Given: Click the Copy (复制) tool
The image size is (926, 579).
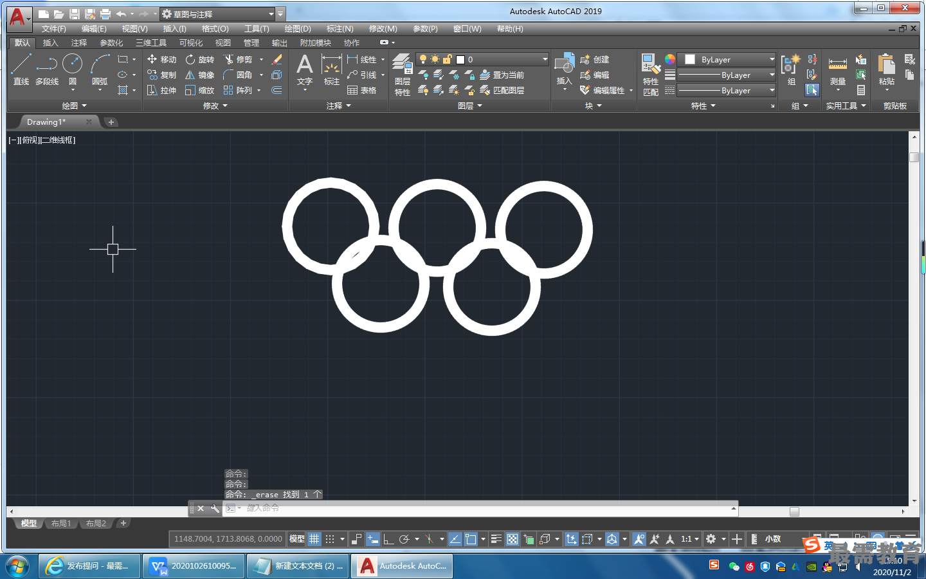Looking at the screenshot, I should [161, 75].
